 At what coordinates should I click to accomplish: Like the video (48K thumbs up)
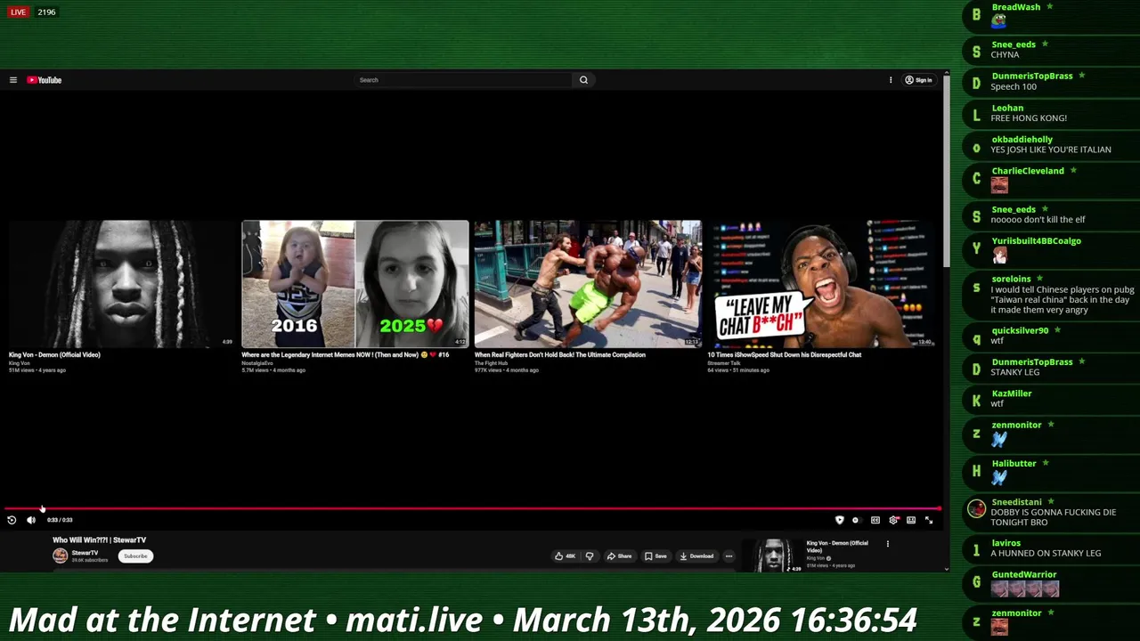(565, 556)
